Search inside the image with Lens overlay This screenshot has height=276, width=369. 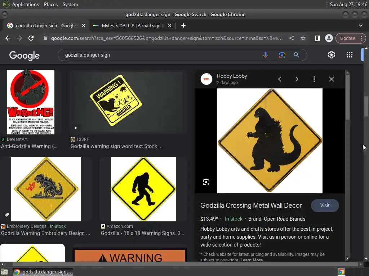click(206, 182)
